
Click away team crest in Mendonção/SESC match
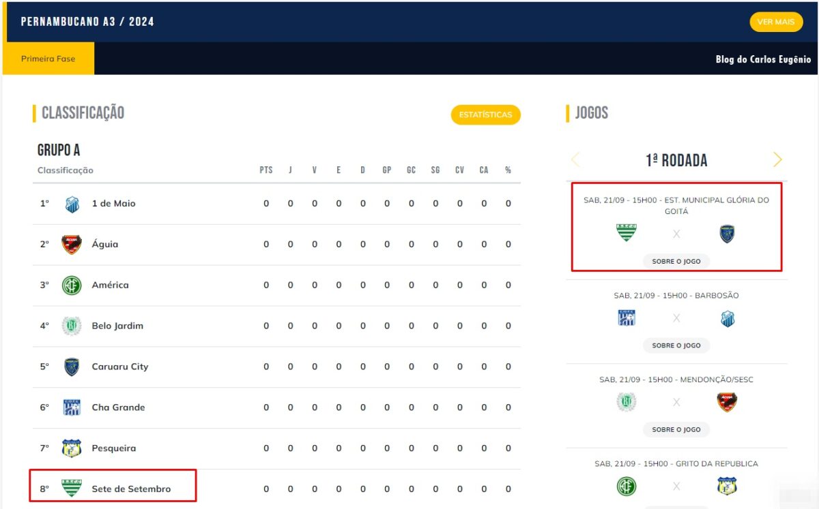[x=727, y=402]
